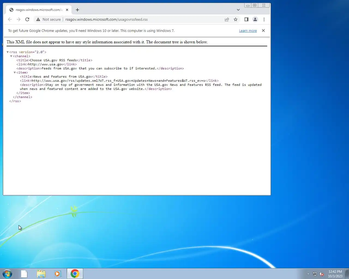The image size is (349, 279).
Task: Toggle the Chrome side panel
Action: point(246,19)
